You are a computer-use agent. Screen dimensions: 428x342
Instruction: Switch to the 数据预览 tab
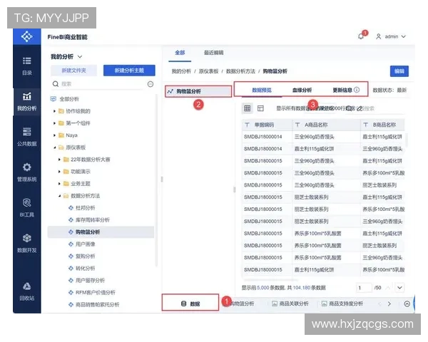pos(262,90)
